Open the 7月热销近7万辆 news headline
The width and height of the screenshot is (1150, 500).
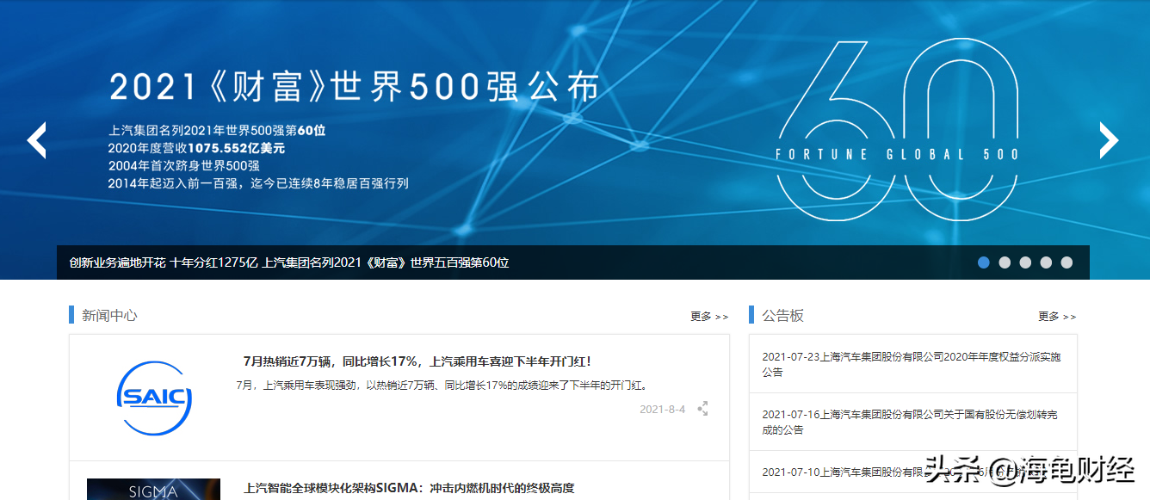417,362
